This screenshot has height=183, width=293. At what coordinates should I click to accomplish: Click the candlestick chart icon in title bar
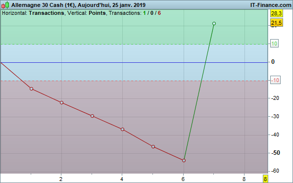click(x=5, y=5)
